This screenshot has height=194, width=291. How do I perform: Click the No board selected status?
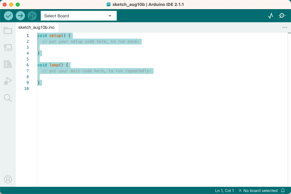click(x=260, y=190)
